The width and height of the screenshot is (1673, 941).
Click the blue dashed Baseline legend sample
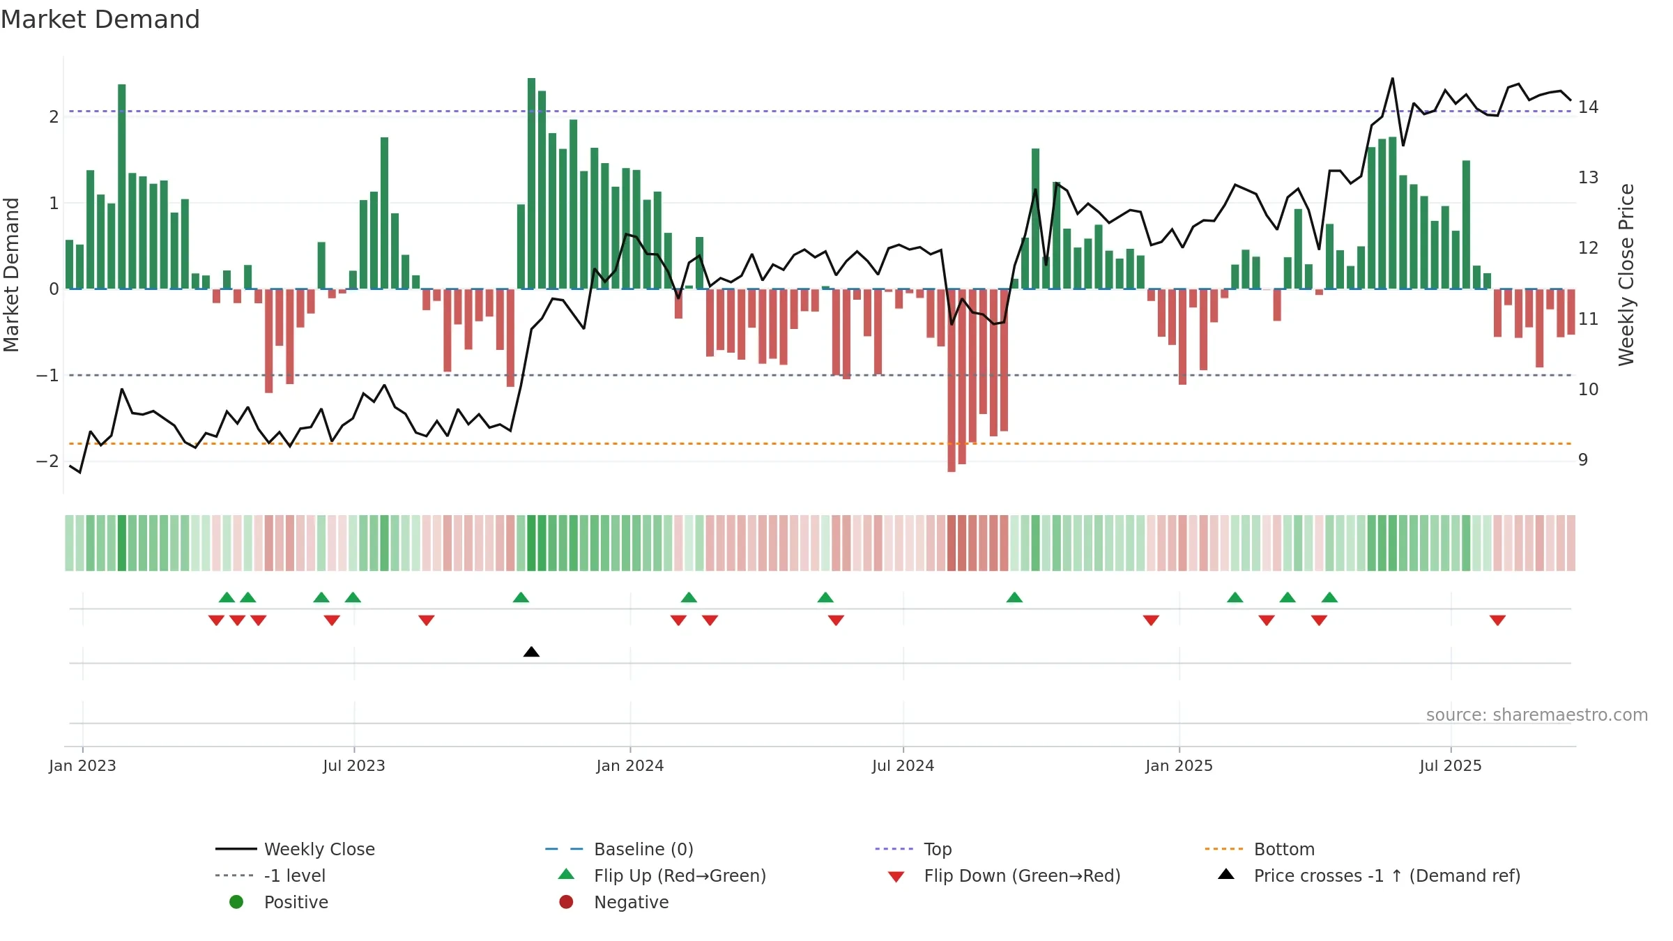pyautogui.click(x=564, y=849)
